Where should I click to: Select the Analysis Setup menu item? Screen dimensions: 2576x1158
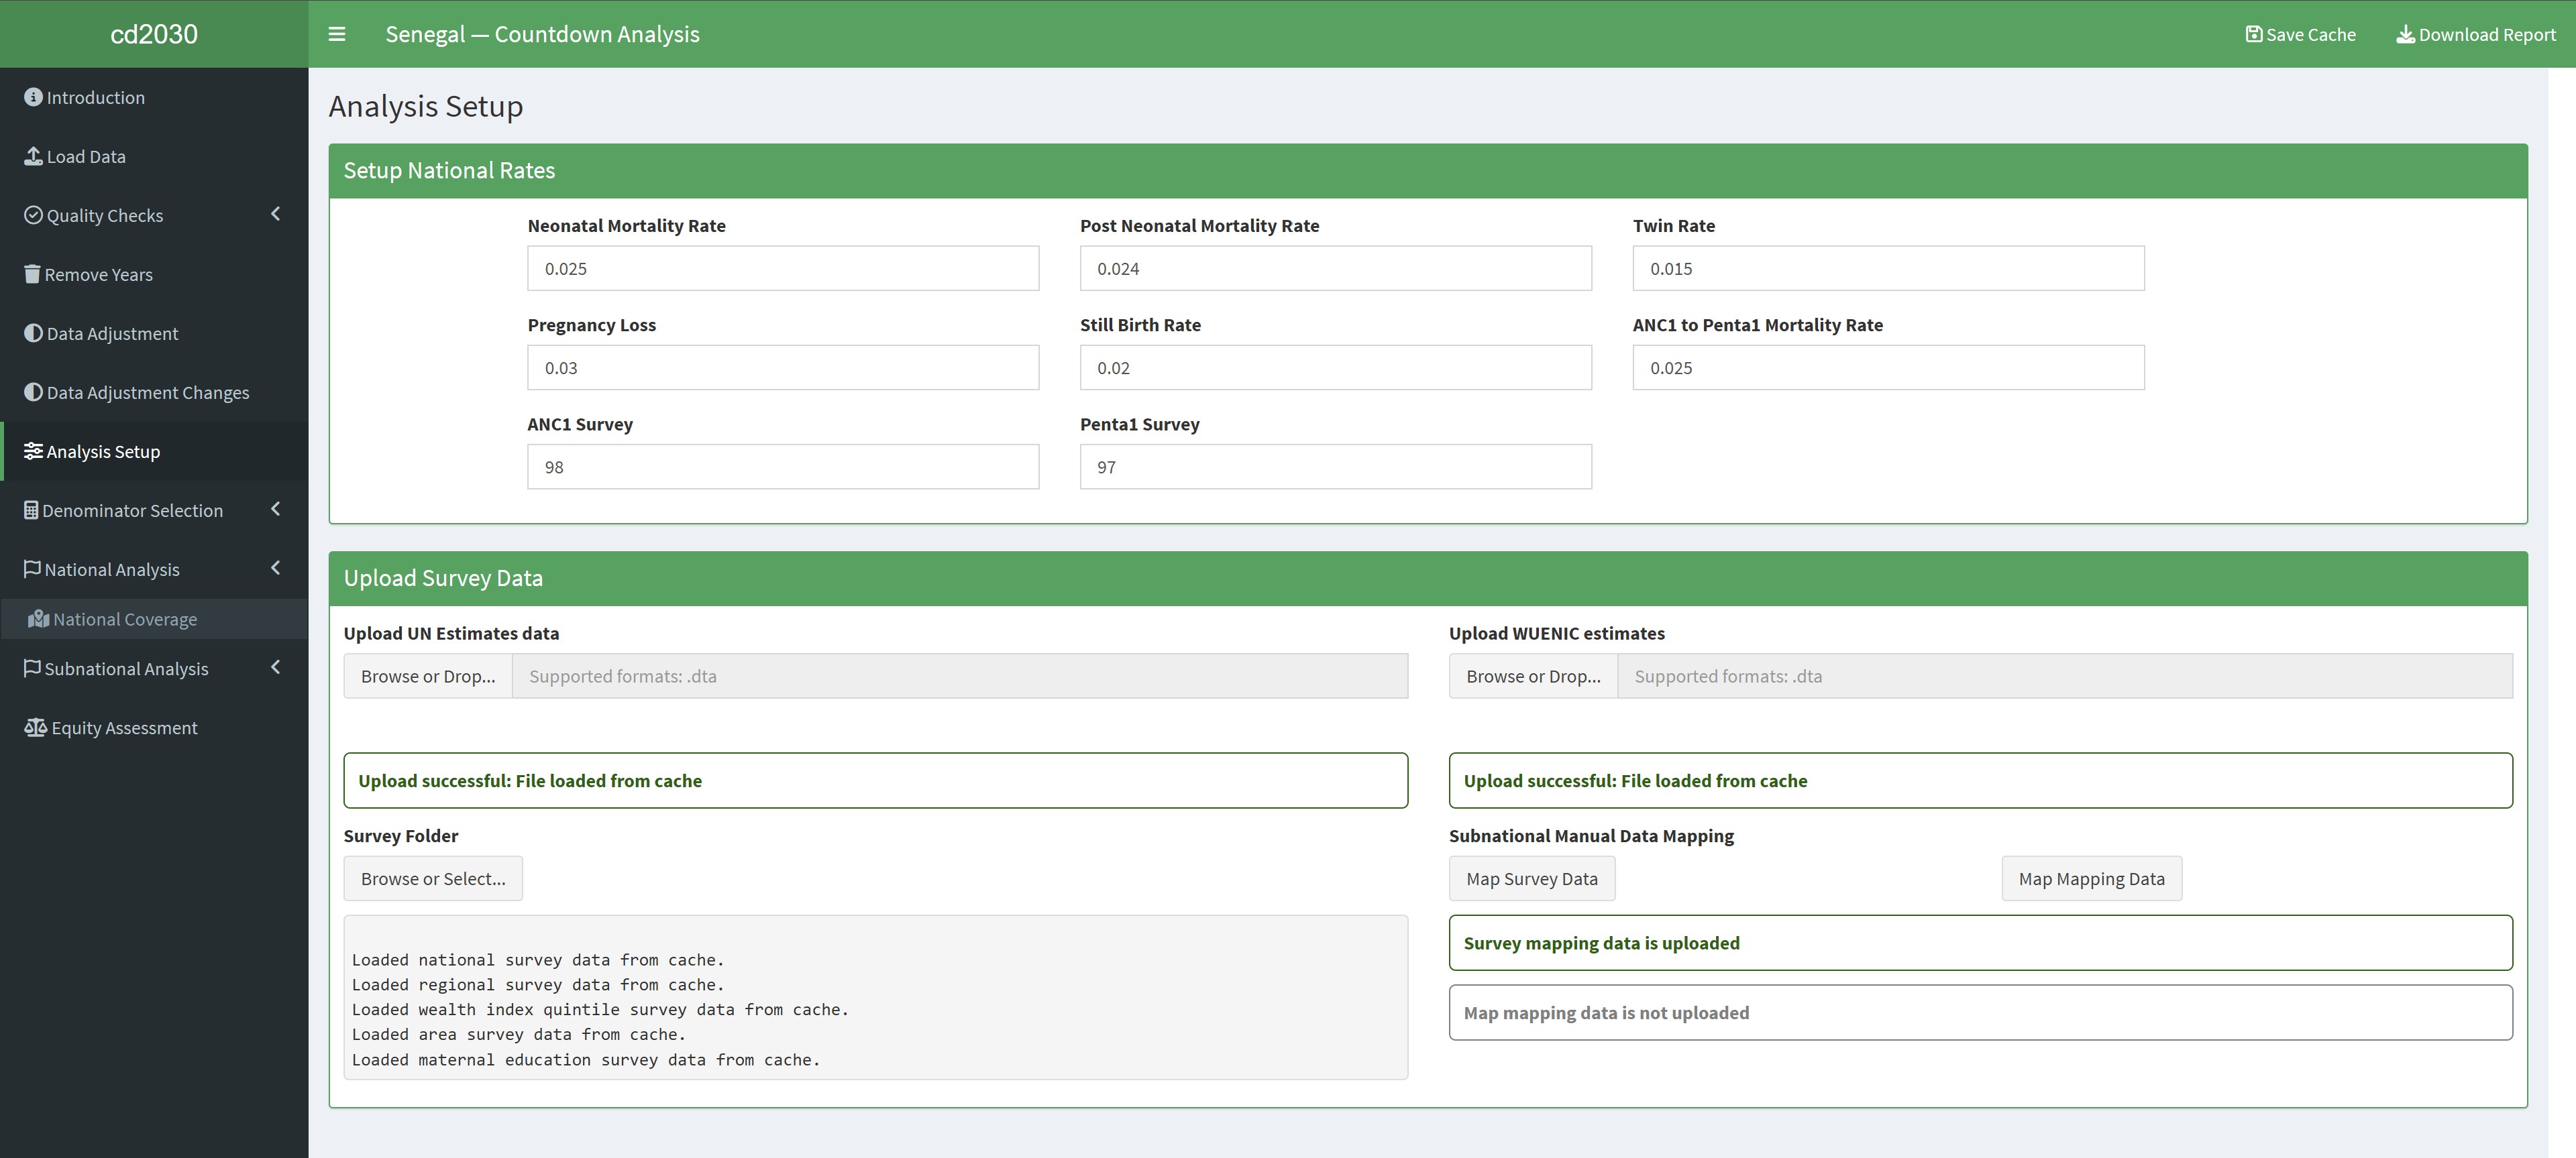[x=103, y=452]
